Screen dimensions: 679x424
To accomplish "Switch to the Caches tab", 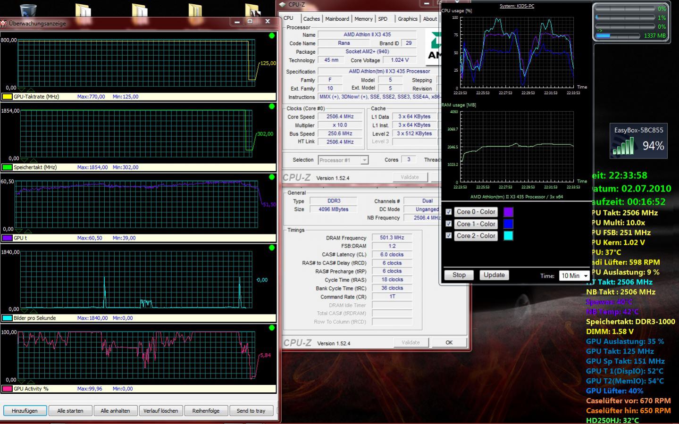I will click(311, 19).
